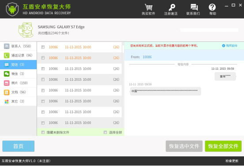Click the scanned 2346 files text

[53, 33]
